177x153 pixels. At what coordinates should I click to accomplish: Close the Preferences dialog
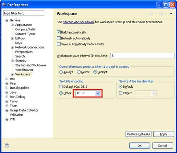pos(172,5)
